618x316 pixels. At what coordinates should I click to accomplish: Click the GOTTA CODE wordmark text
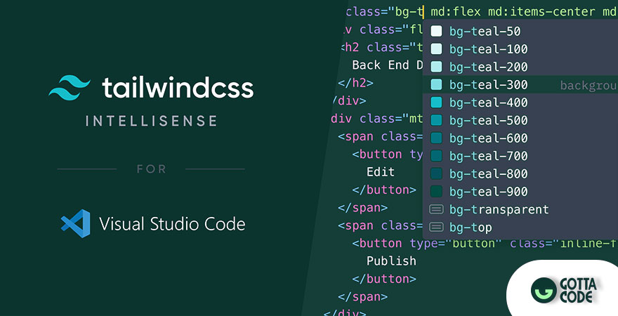click(578, 291)
